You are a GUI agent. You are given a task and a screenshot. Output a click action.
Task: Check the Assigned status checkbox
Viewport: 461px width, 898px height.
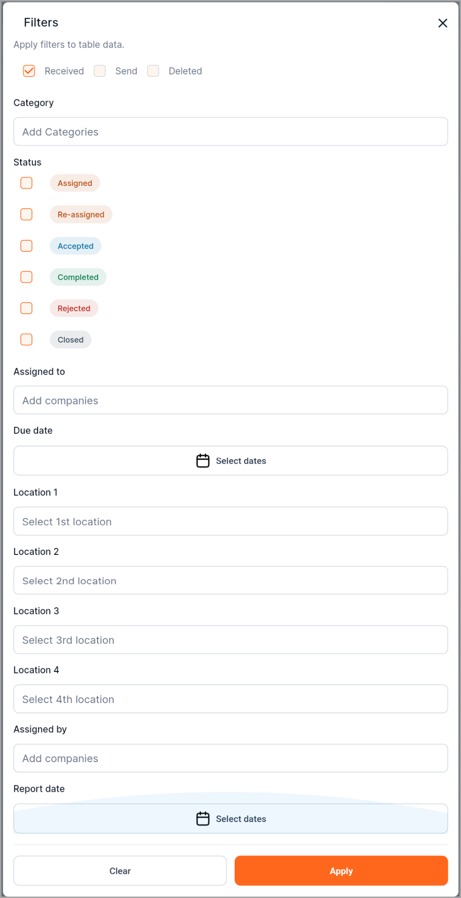click(26, 183)
